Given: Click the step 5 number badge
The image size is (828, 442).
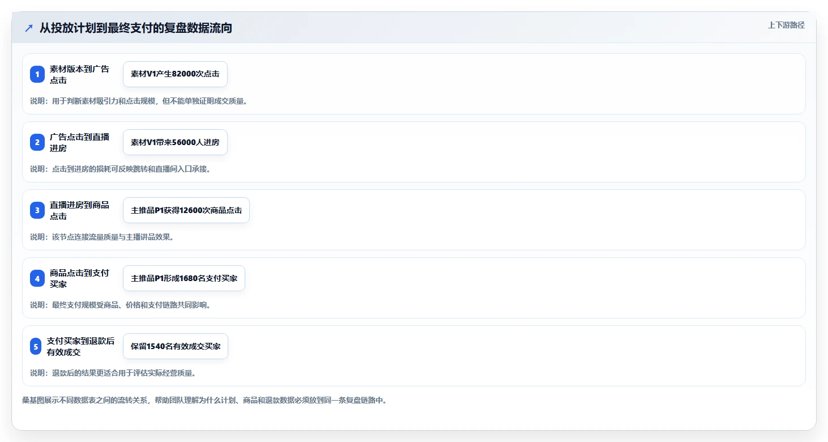Looking at the screenshot, I should pyautogui.click(x=36, y=346).
